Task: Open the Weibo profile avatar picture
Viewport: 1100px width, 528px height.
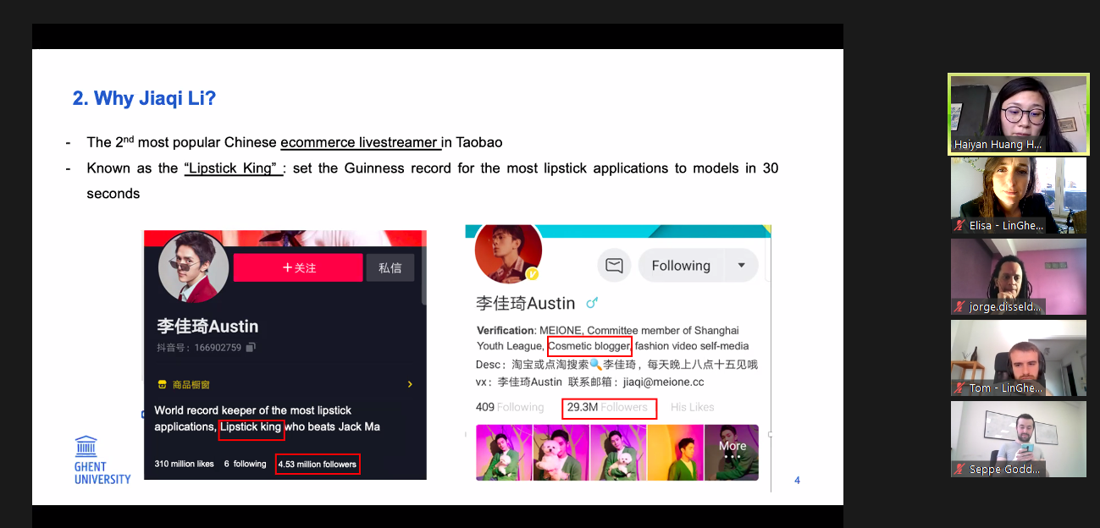Action: [x=508, y=252]
